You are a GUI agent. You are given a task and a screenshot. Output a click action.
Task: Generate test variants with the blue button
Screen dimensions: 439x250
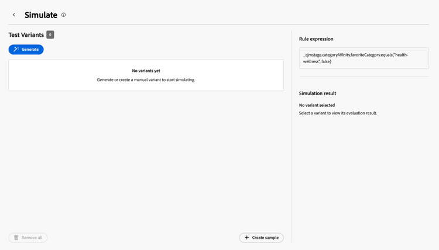26,50
